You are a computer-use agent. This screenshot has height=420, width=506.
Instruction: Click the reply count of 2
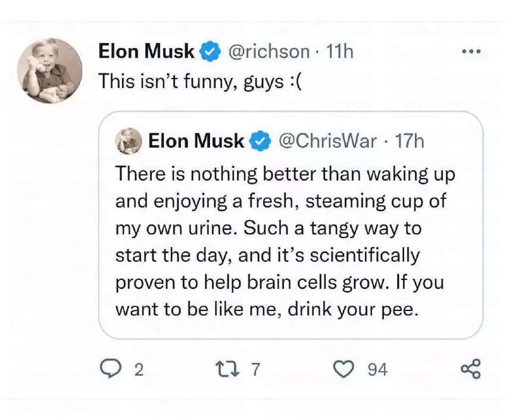coord(138,371)
